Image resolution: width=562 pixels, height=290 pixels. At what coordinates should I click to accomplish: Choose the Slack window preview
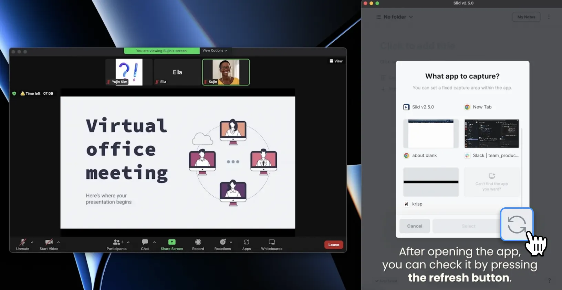click(x=491, y=134)
